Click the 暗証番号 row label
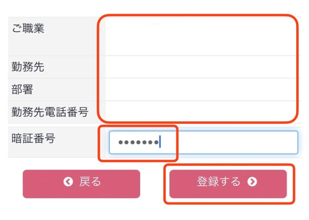Viewport: 309px width, 220px height. [x=33, y=138]
